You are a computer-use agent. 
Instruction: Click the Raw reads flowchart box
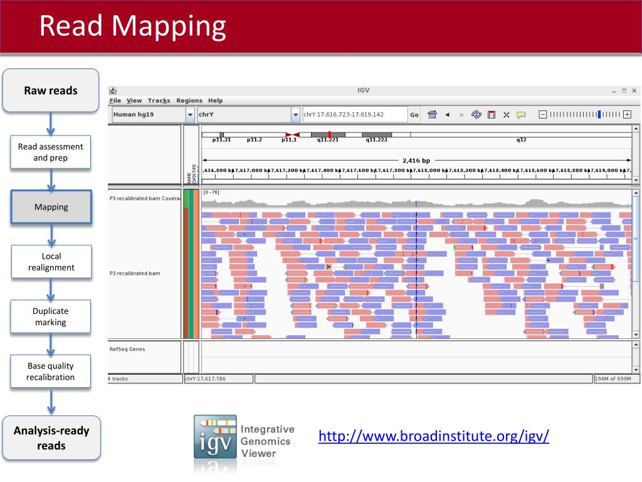tap(51, 90)
